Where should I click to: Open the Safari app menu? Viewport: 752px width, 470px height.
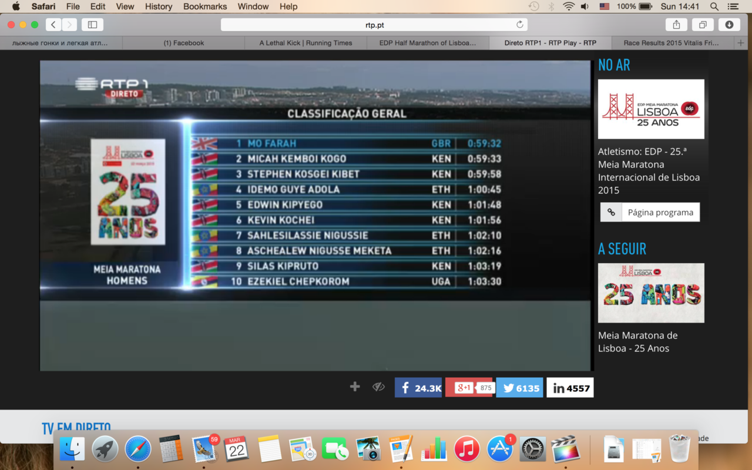(x=44, y=6)
